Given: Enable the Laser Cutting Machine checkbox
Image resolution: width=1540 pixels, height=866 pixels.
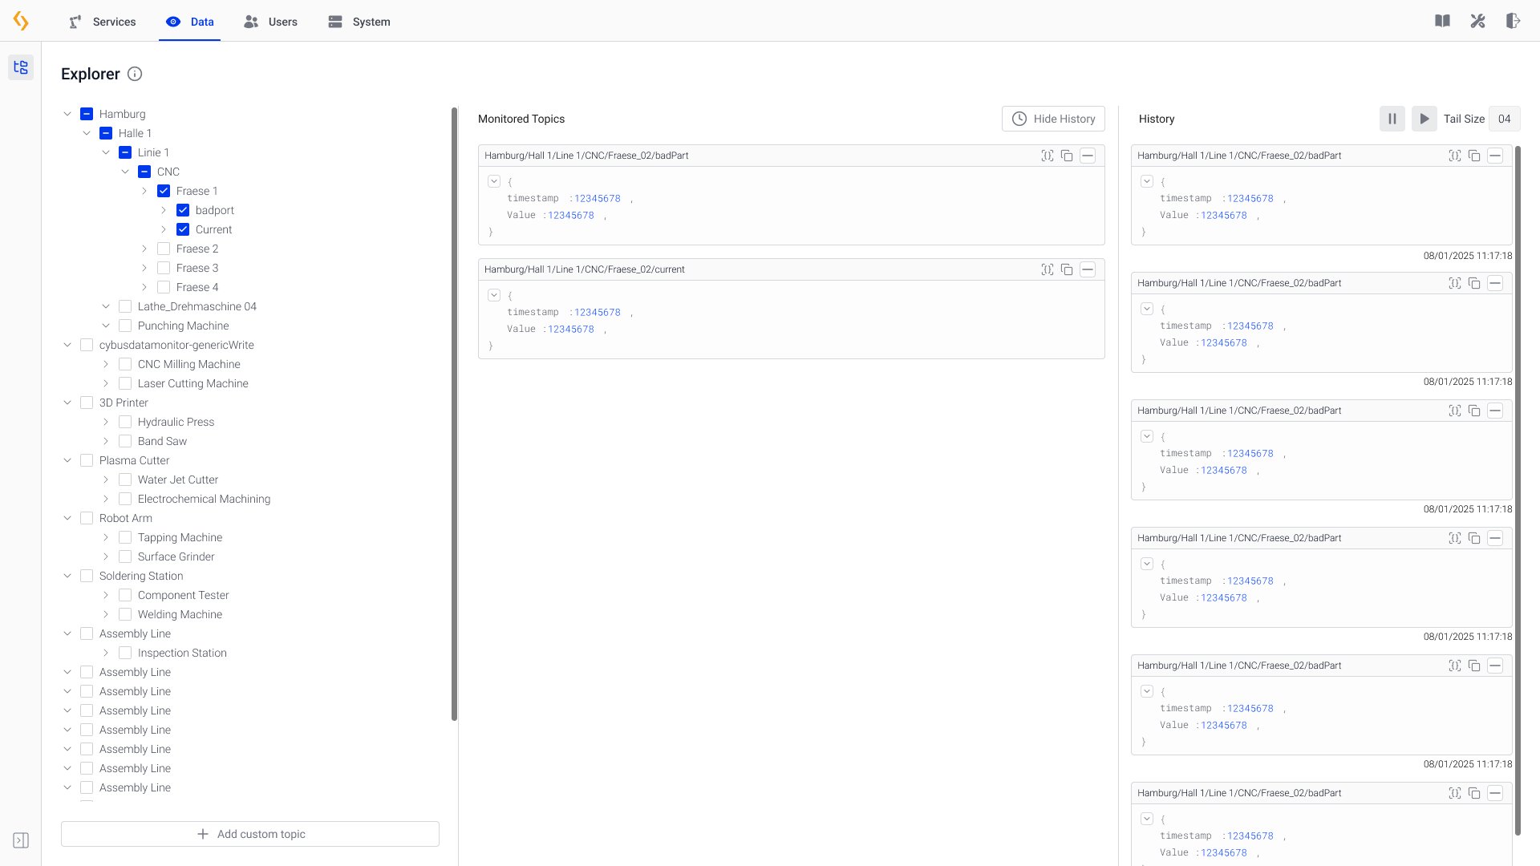Looking at the screenshot, I should tap(125, 383).
